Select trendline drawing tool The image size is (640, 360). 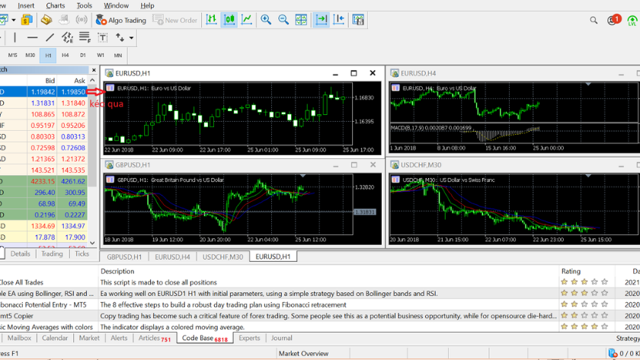(50, 37)
